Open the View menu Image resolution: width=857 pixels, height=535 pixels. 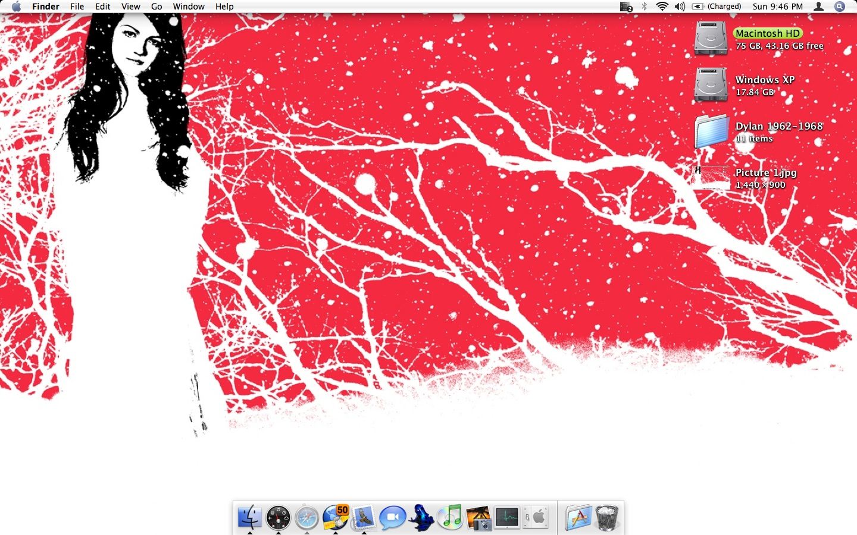coord(131,7)
